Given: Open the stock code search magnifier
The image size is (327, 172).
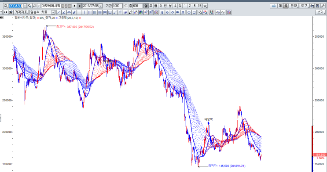Looking at the screenshot, I should tap(30, 6).
